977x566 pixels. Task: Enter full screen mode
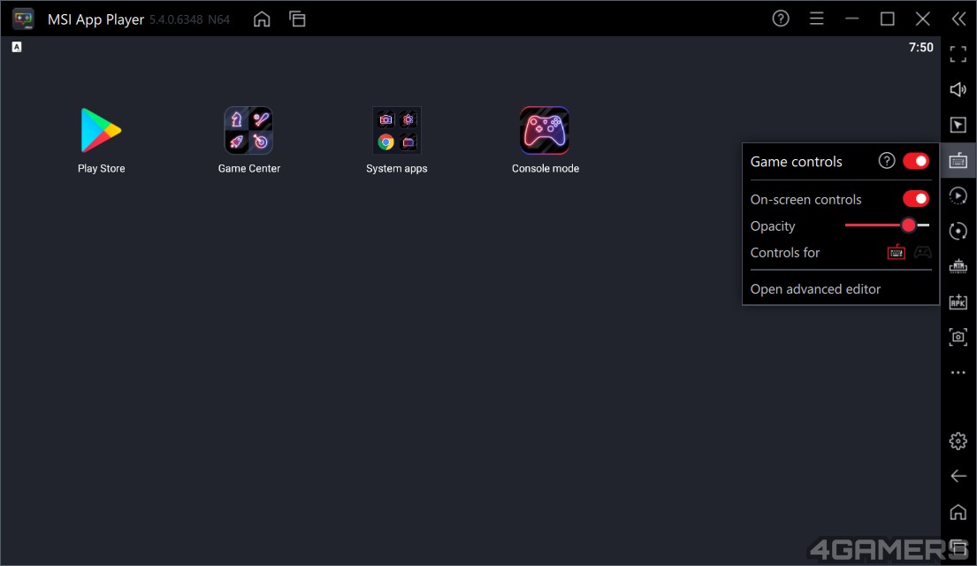pos(958,54)
